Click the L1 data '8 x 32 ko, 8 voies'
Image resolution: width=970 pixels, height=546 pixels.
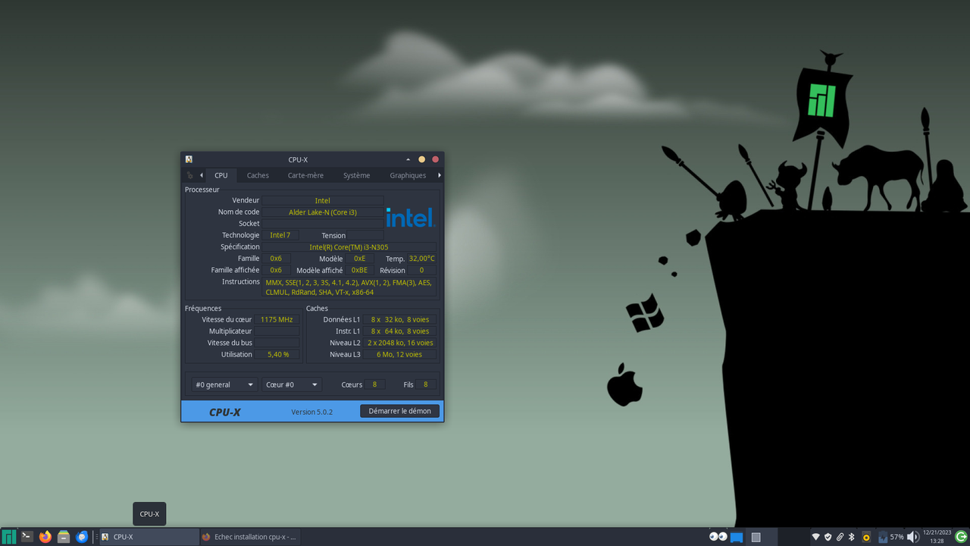(399, 319)
